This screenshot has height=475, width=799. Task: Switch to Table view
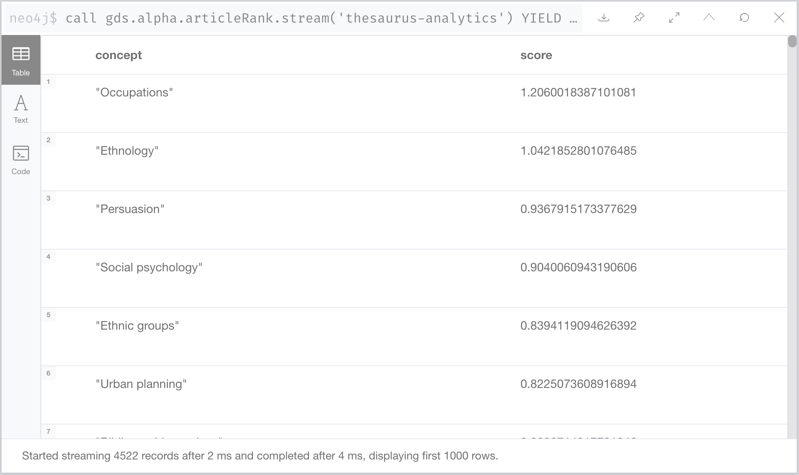point(21,60)
